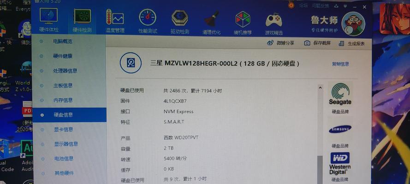Select 显卡信息 in the sidebar
Viewport: 410px width, 184px height.
(x=63, y=129)
